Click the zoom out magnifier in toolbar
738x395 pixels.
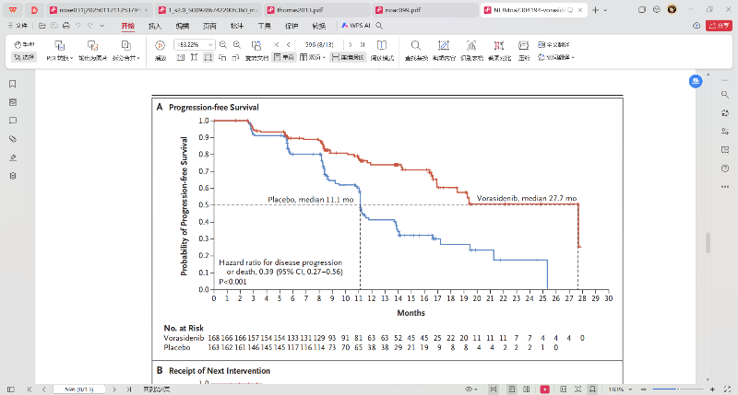click(223, 44)
